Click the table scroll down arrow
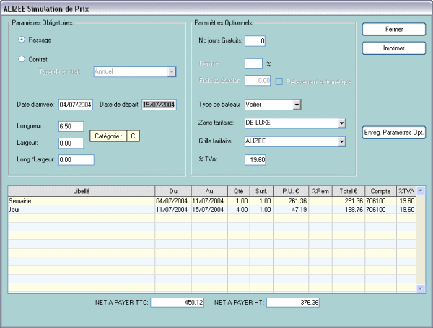 click(x=420, y=288)
